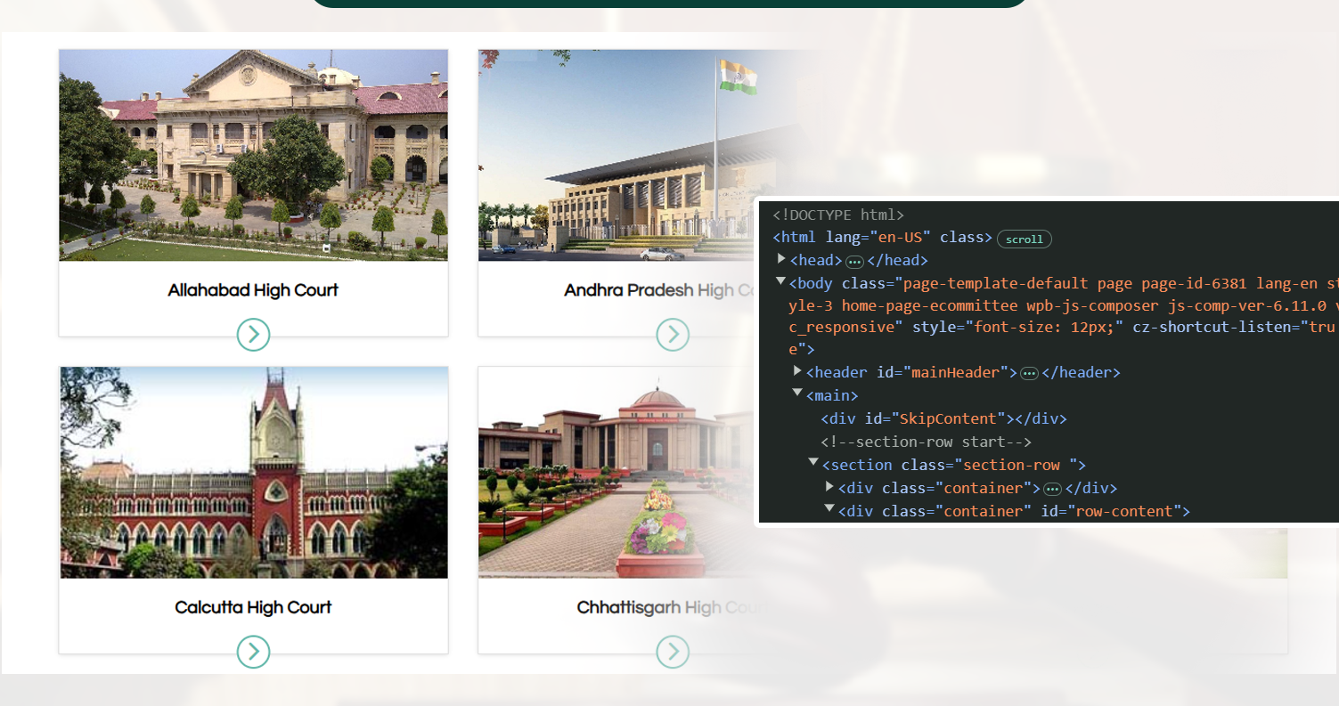Click the arrow icon under Andhra Pradesh High Court
Screen dimensions: 1339x706
point(673,335)
